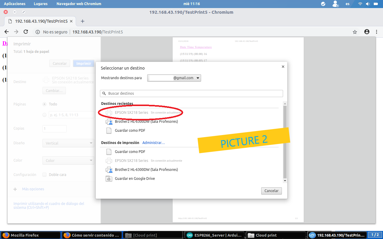Click the Google Drive icon
Viewport: 383px width, 239px height.
[x=109, y=179]
